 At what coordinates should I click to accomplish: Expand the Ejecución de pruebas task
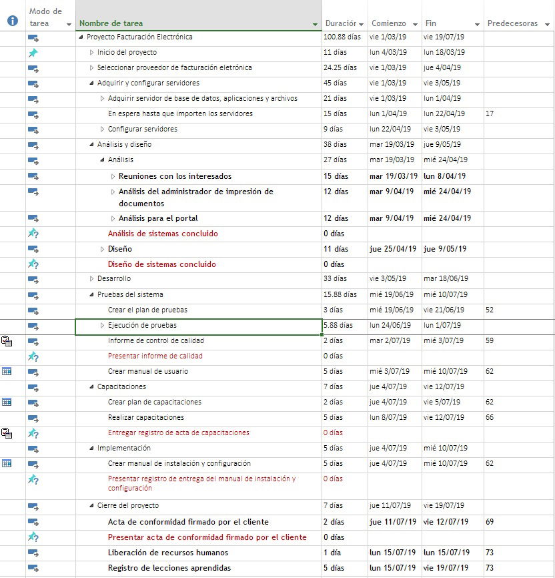tap(103, 326)
